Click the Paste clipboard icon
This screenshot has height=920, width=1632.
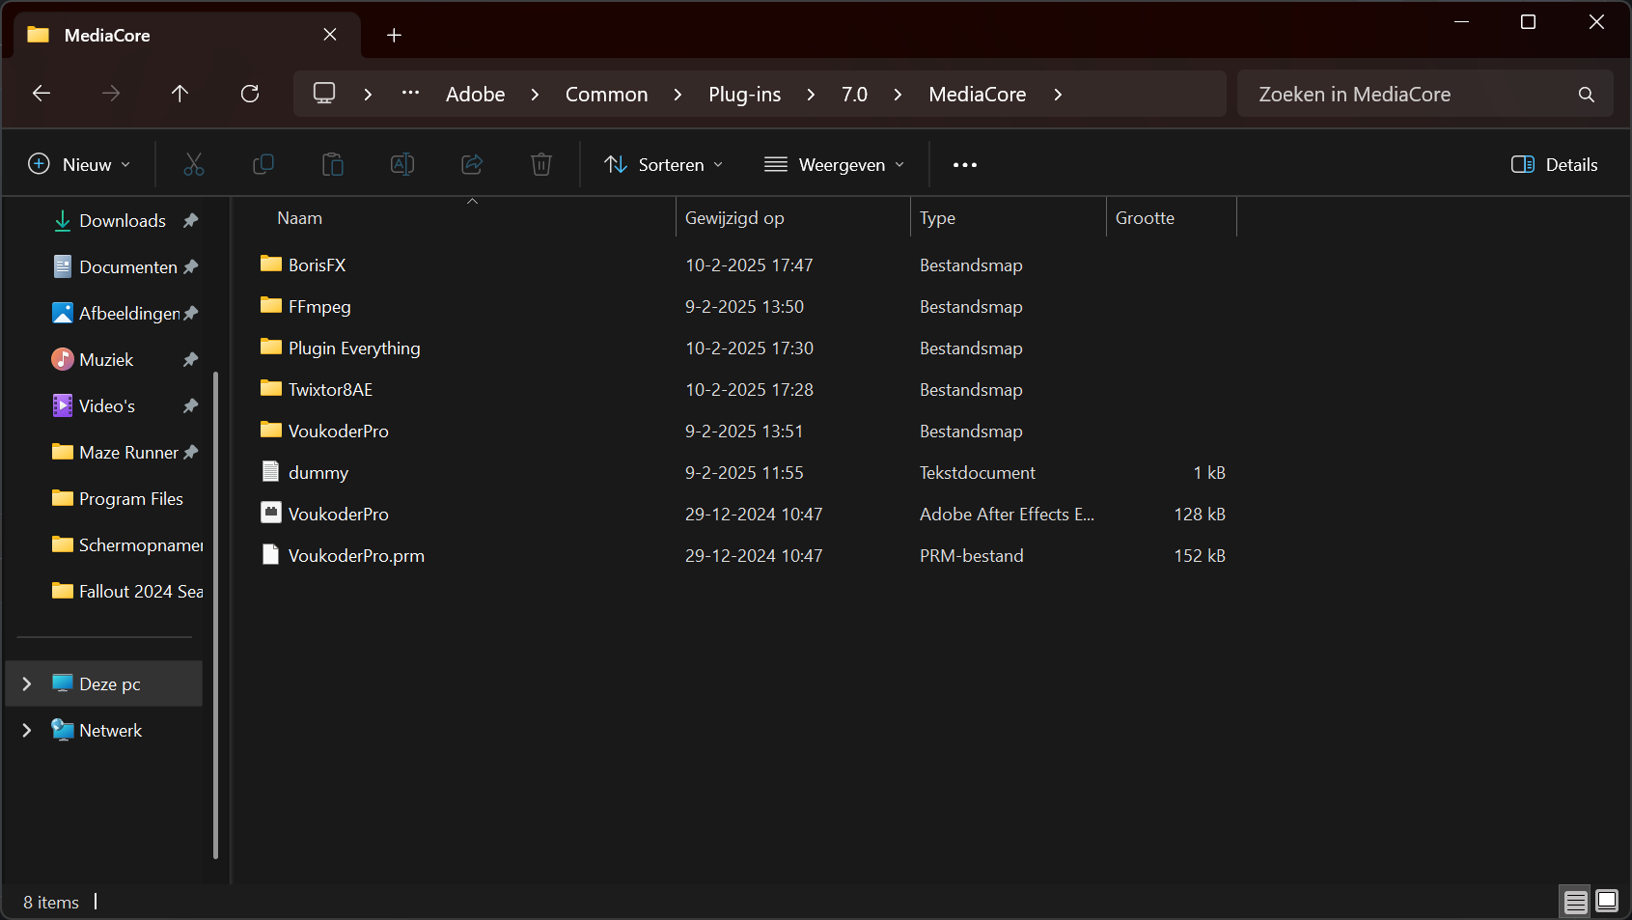point(333,165)
